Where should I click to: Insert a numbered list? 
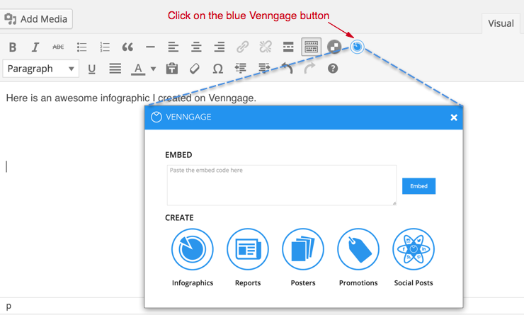(105, 47)
